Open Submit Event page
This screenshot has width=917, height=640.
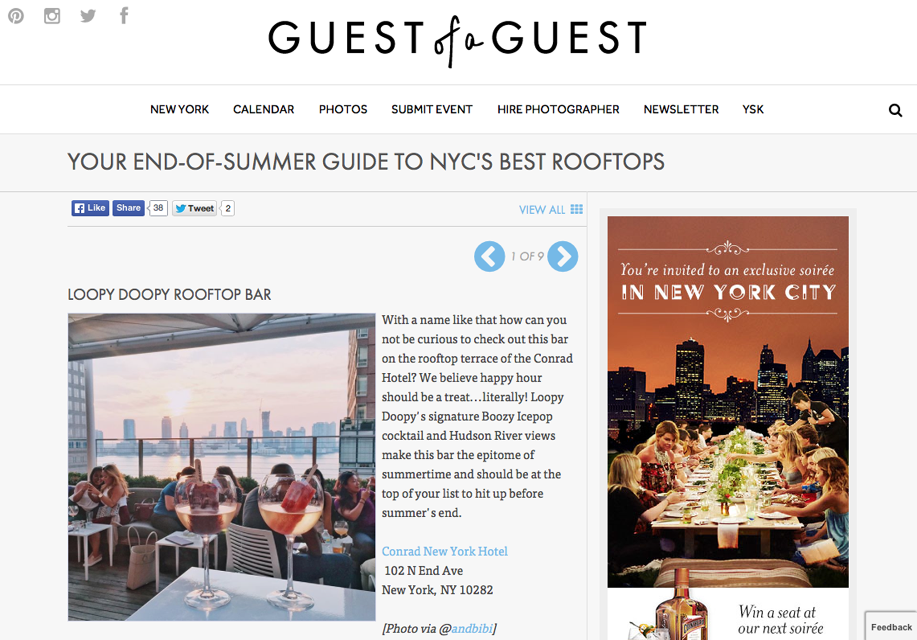tap(432, 109)
